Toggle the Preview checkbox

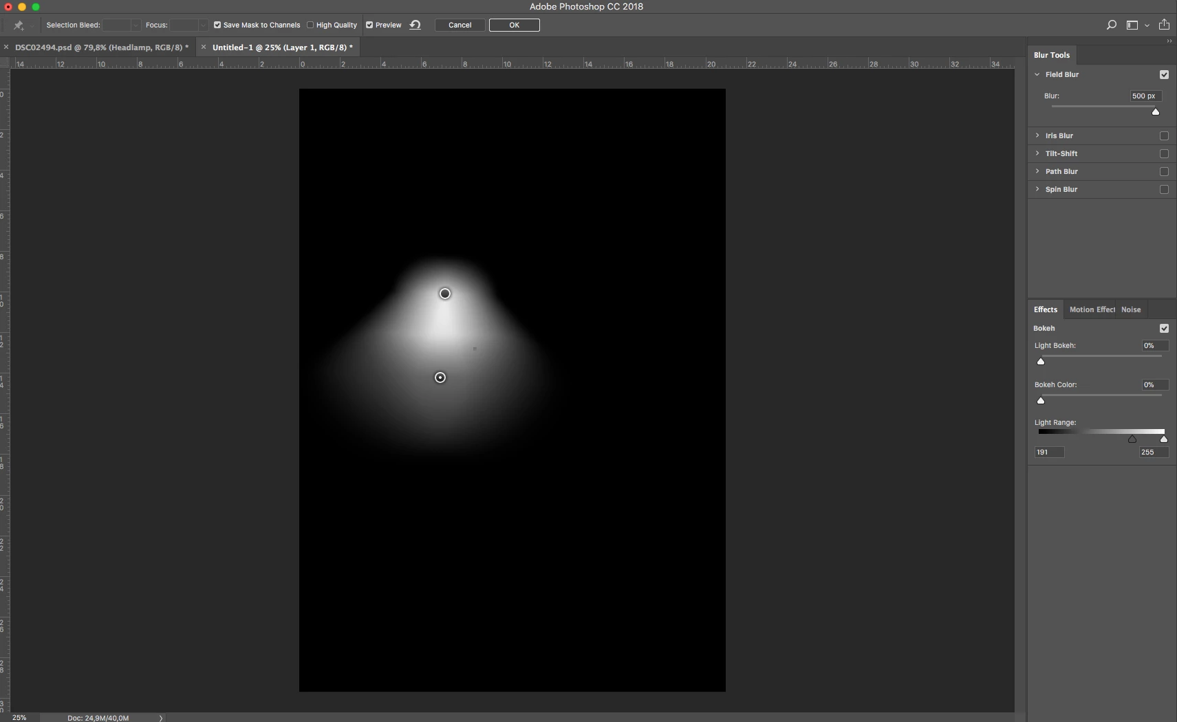[369, 25]
